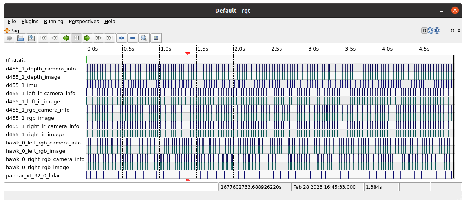Click the record bag button
The image size is (466, 204).
pyautogui.click(x=9, y=38)
